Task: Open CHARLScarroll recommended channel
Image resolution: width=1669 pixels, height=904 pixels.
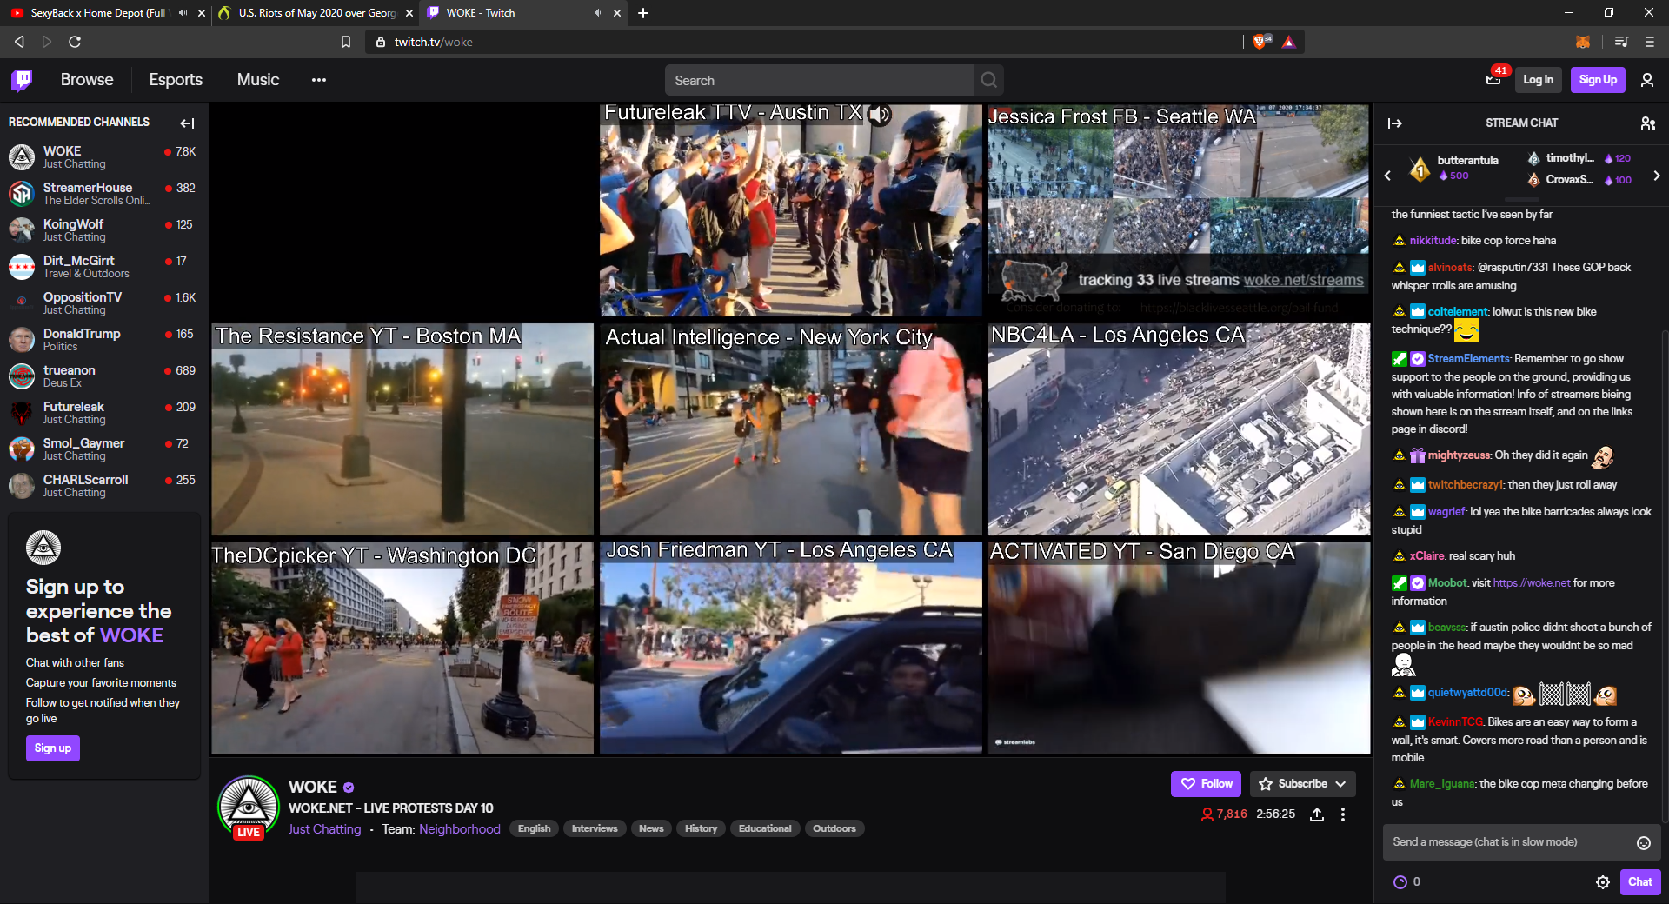Action: tap(103, 486)
